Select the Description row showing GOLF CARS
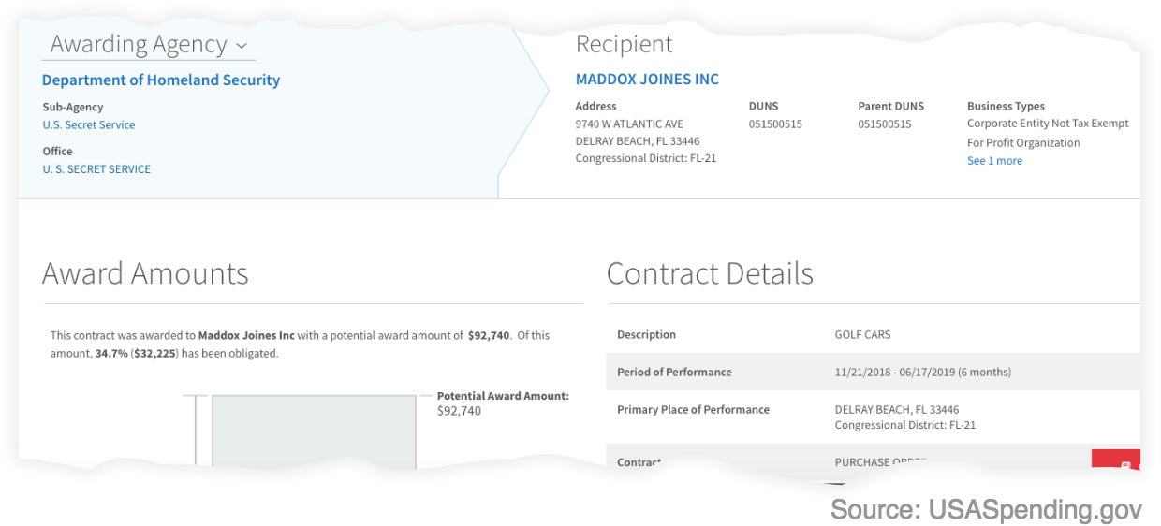The image size is (1161, 526). (x=873, y=335)
